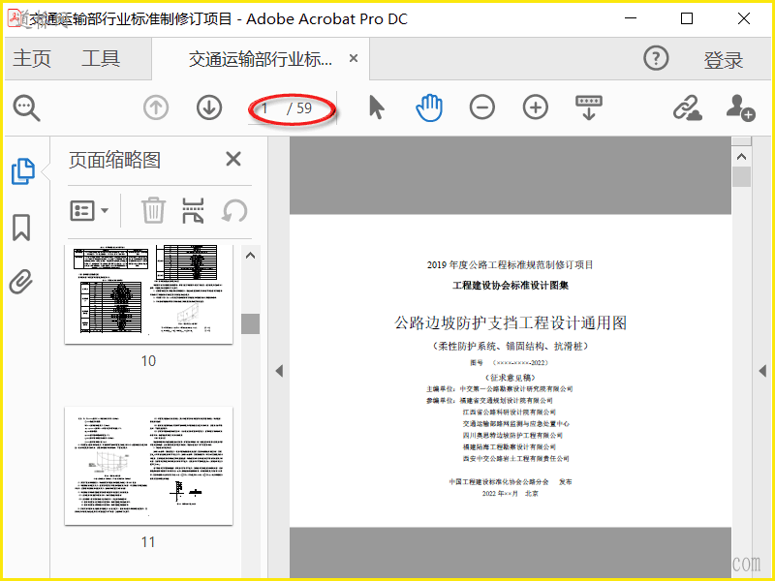Image resolution: width=775 pixels, height=581 pixels.
Task: Click the text 工程建设协会标准设计图集
Action: (511, 286)
